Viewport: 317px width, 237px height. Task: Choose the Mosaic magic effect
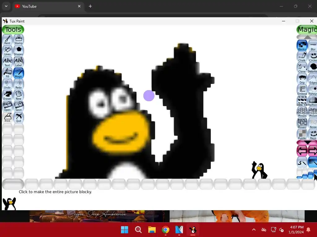pos(302,123)
